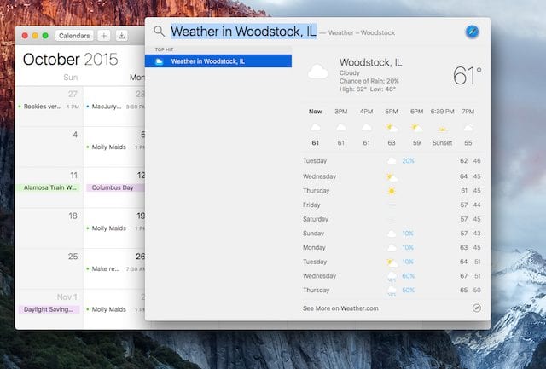Add a new event with plus button
The height and width of the screenshot is (369, 546).
tap(103, 36)
